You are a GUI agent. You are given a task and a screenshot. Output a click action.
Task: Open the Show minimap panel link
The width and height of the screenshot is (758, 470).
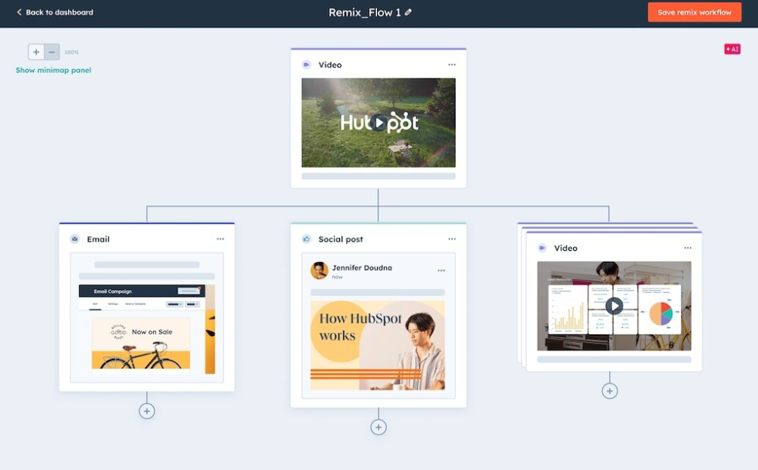[x=53, y=69]
